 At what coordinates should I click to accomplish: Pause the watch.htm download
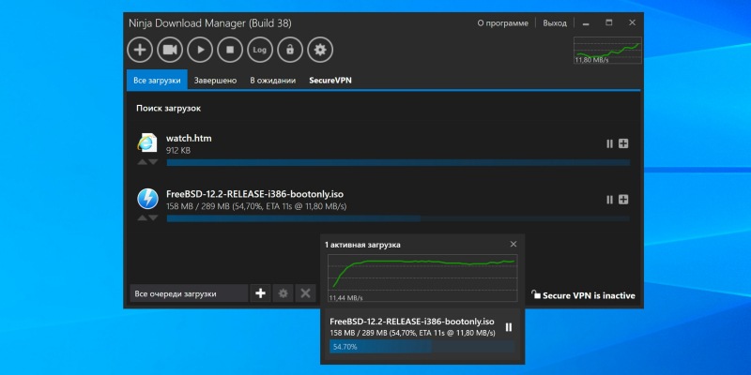click(609, 143)
